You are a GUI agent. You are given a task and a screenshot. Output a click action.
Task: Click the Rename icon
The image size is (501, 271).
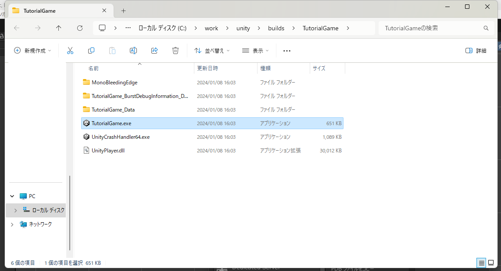(x=133, y=51)
